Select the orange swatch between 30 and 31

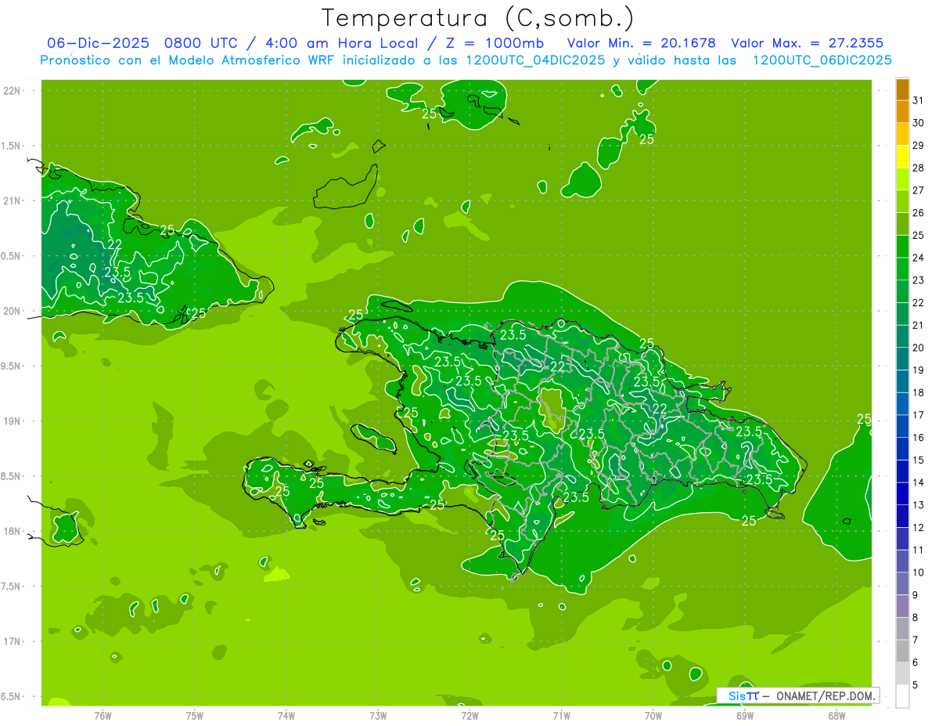point(902,111)
